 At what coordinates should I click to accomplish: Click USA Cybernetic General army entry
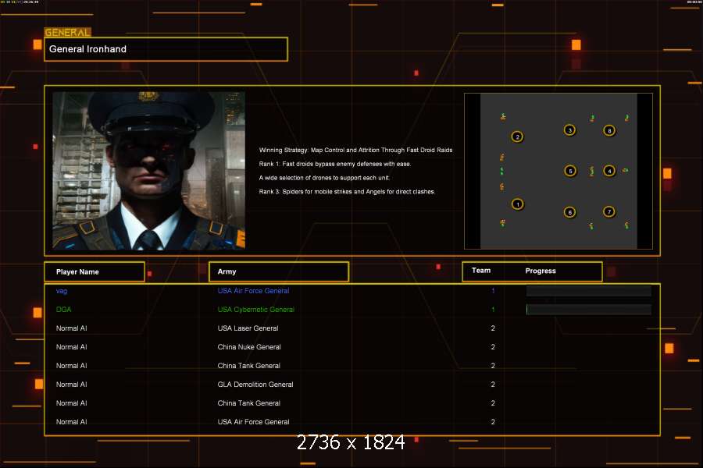pyautogui.click(x=256, y=310)
